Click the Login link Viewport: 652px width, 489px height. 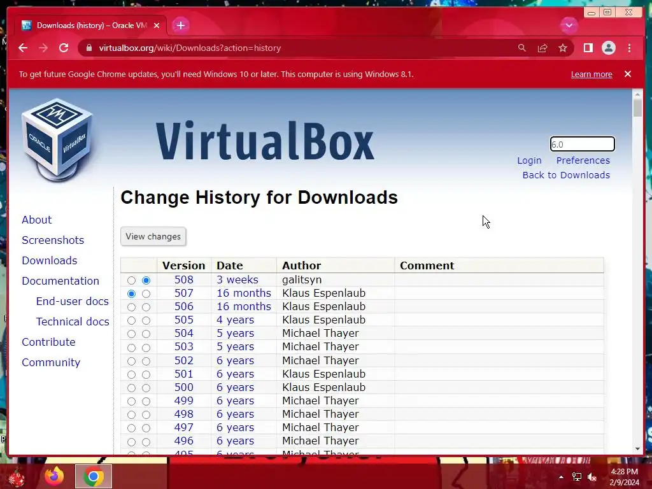click(x=529, y=160)
